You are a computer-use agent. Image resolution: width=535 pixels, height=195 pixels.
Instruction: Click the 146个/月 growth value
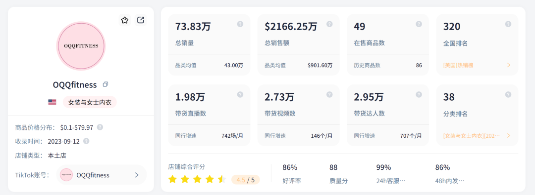[x=322, y=135]
